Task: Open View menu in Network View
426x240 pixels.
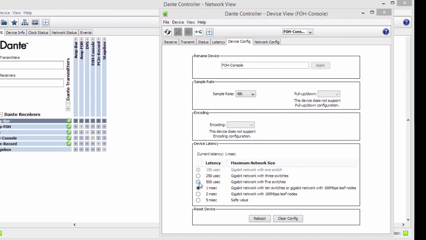Action: (x=17, y=13)
